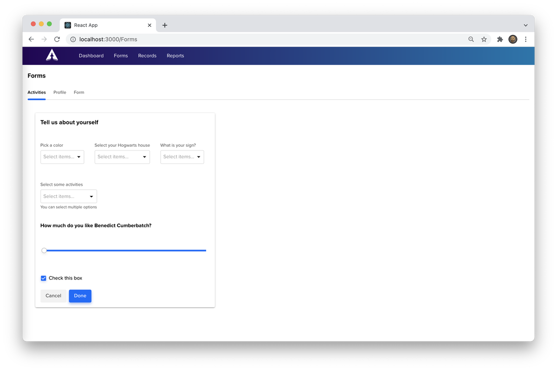Click the 'Select some activities' label
Screen dimensions: 557x371
pos(61,185)
